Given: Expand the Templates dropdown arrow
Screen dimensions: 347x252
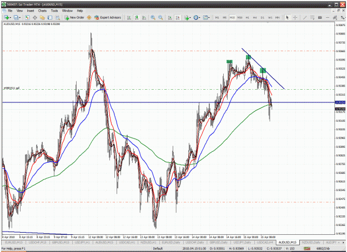Looking at the screenshot, I should coord(209,17).
